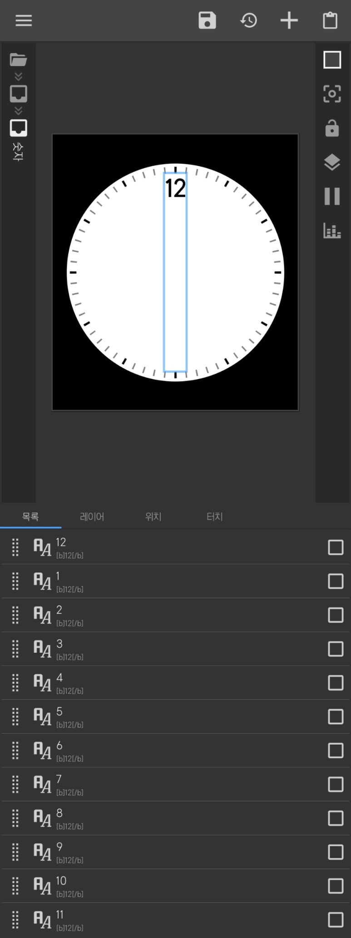
Task: Switch to the 레이어 tab
Action: pos(92,516)
